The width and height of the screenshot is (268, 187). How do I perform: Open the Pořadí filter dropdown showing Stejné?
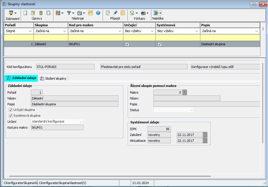coord(30,31)
